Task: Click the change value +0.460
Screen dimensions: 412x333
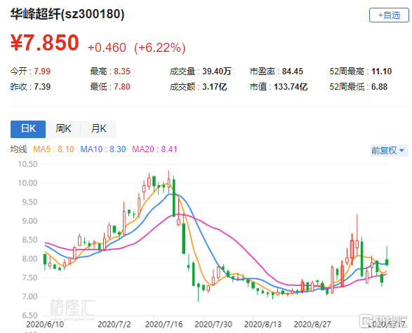Action: click(x=107, y=48)
